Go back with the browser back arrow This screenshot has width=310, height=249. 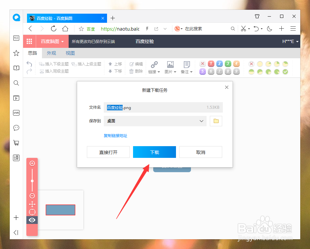pyautogui.click(x=30, y=29)
